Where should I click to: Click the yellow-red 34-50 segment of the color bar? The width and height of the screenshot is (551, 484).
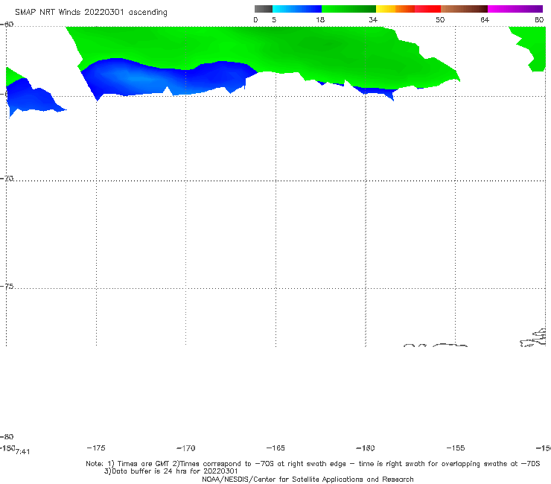(408, 9)
